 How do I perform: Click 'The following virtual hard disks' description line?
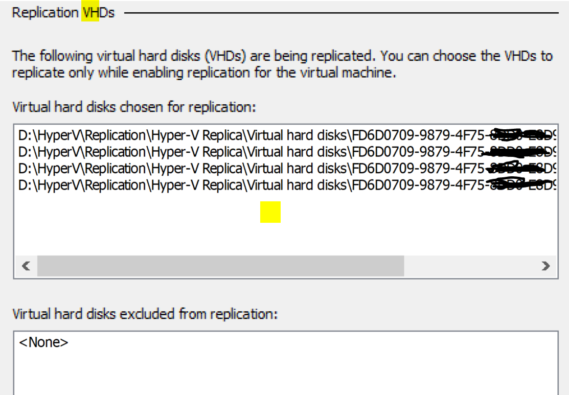(282, 56)
